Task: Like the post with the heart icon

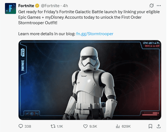Action: [x=85, y=126]
